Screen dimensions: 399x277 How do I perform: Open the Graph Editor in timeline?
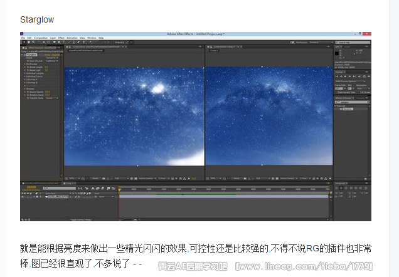(114, 188)
